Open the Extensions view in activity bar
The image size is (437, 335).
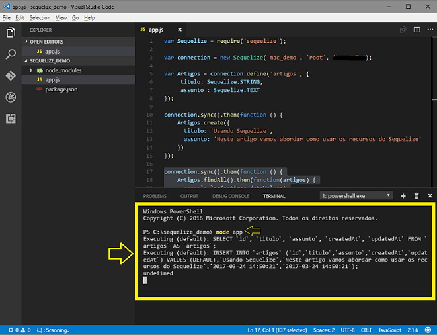pyautogui.click(x=11, y=119)
